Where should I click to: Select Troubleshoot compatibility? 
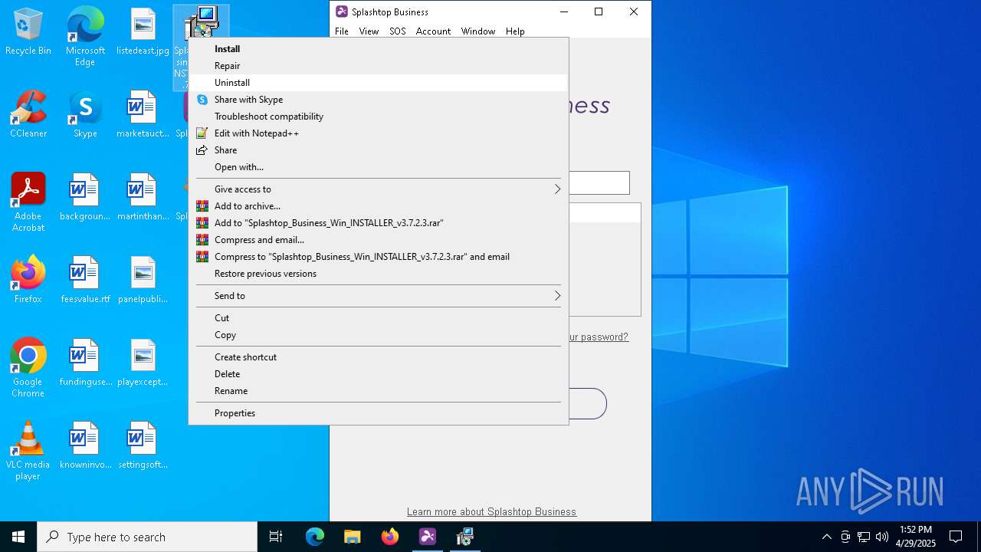378,117
